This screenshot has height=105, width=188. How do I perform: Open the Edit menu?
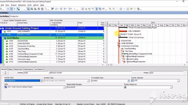[2, 5]
